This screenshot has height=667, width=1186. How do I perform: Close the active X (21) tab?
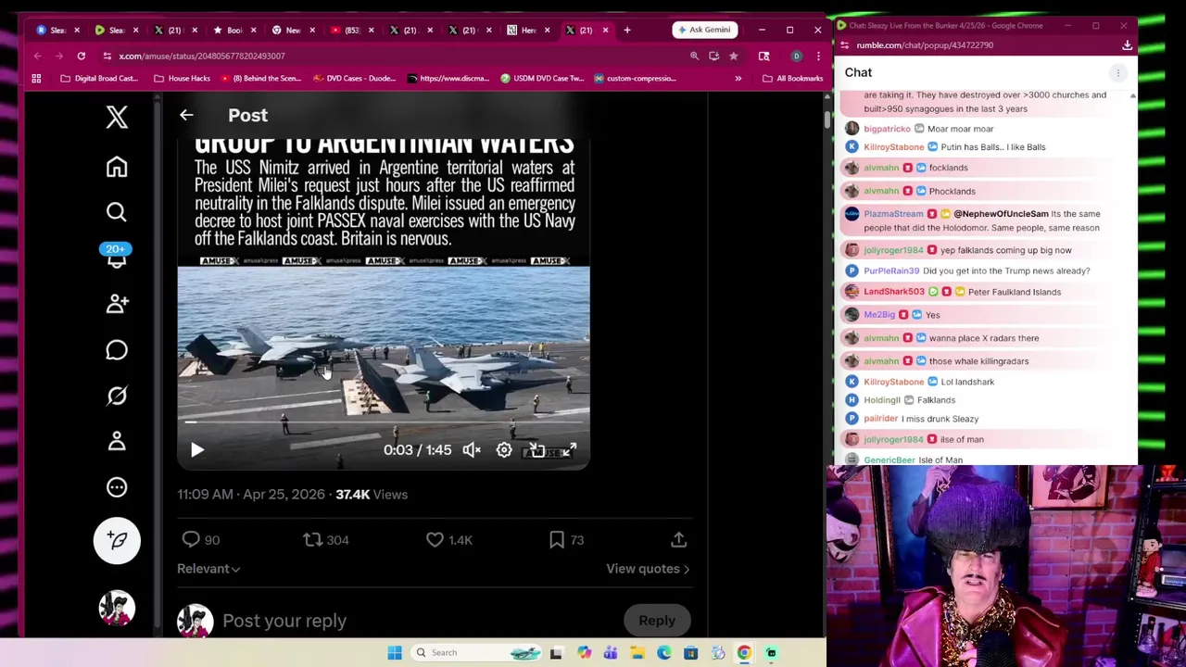tap(605, 31)
